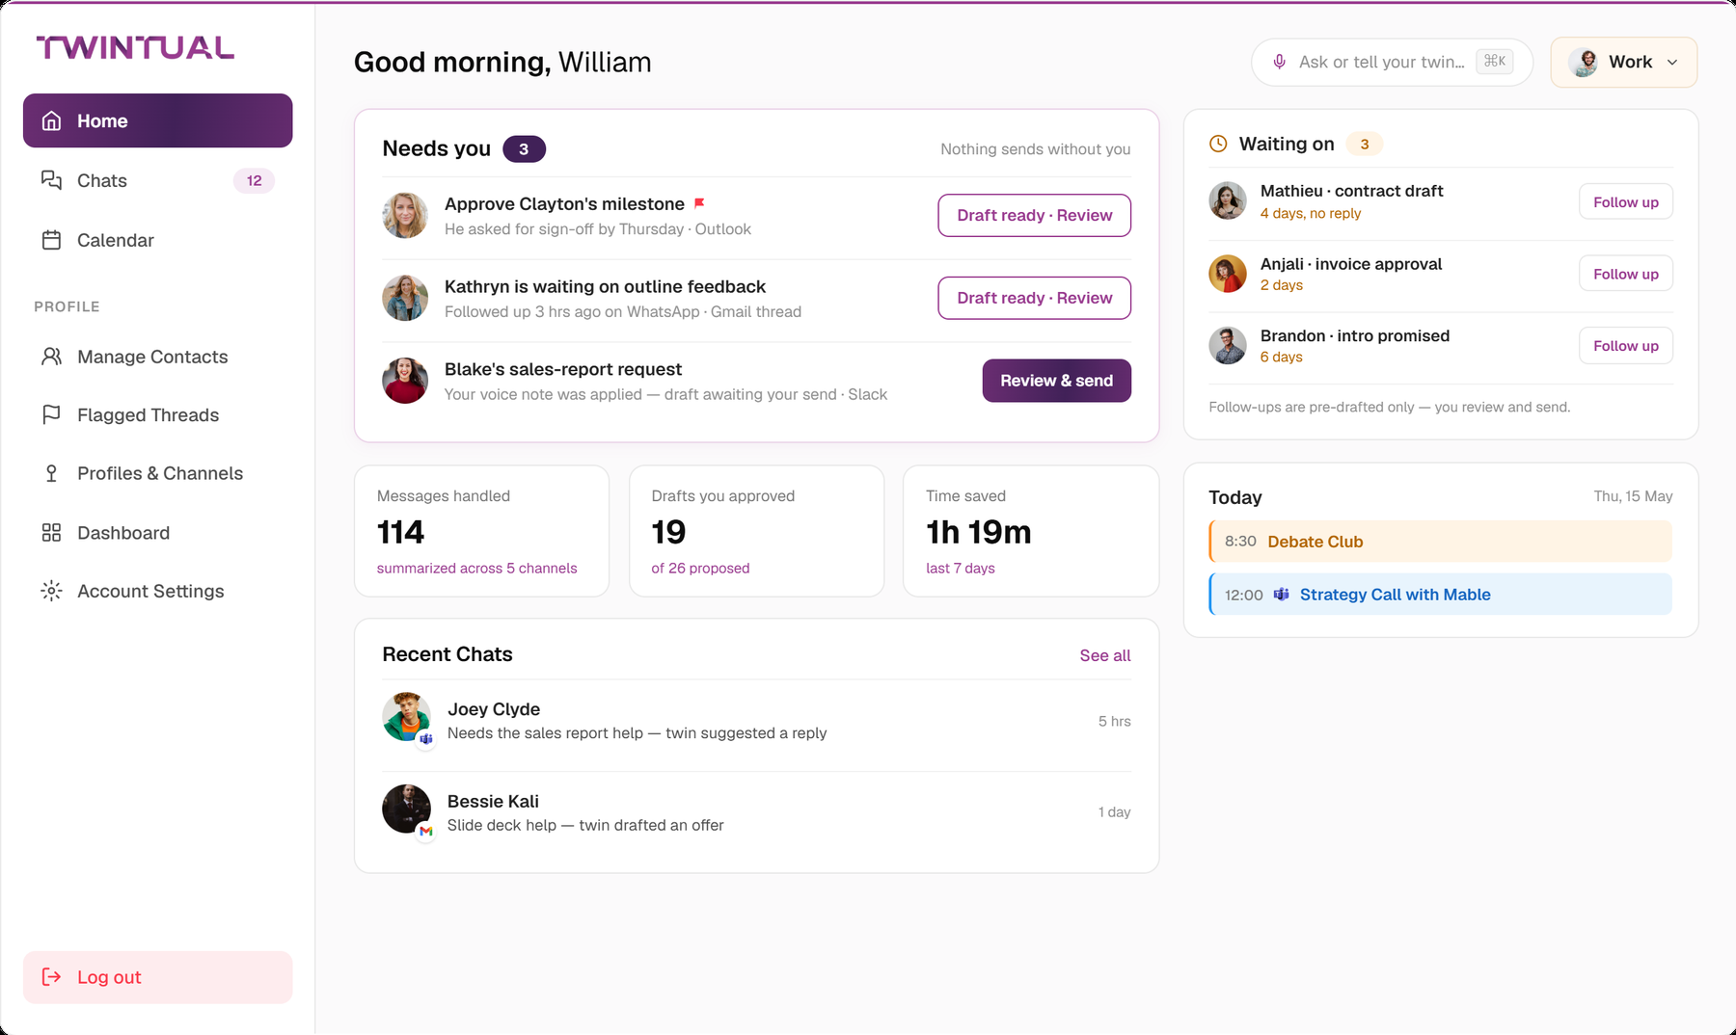Click the Flagged Threads flag icon

(52, 414)
